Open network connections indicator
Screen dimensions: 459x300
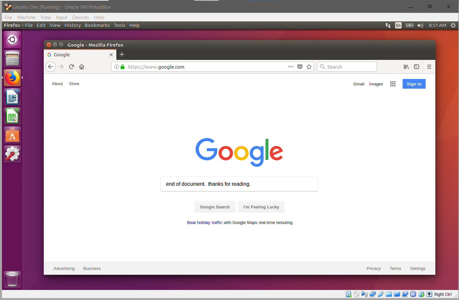[x=388, y=25]
